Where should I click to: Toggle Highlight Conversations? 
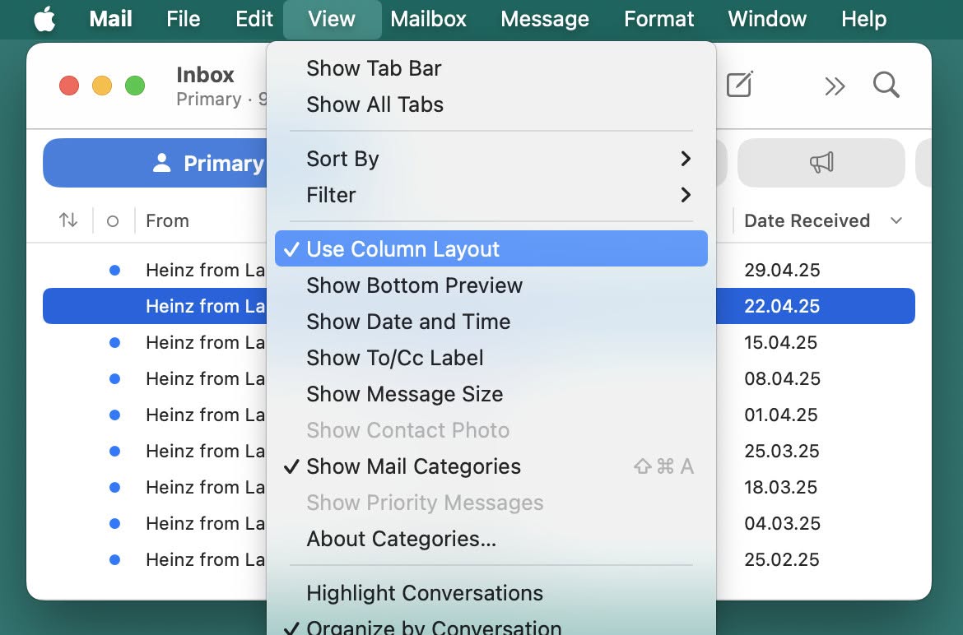[x=491, y=593]
